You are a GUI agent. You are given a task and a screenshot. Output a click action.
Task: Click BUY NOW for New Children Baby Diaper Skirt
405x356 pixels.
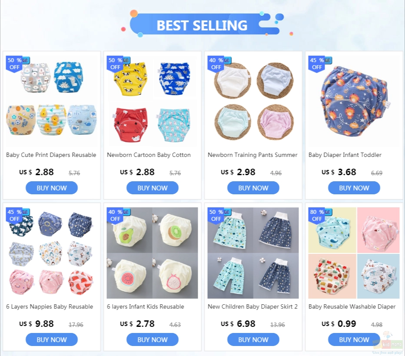pyautogui.click(x=253, y=339)
